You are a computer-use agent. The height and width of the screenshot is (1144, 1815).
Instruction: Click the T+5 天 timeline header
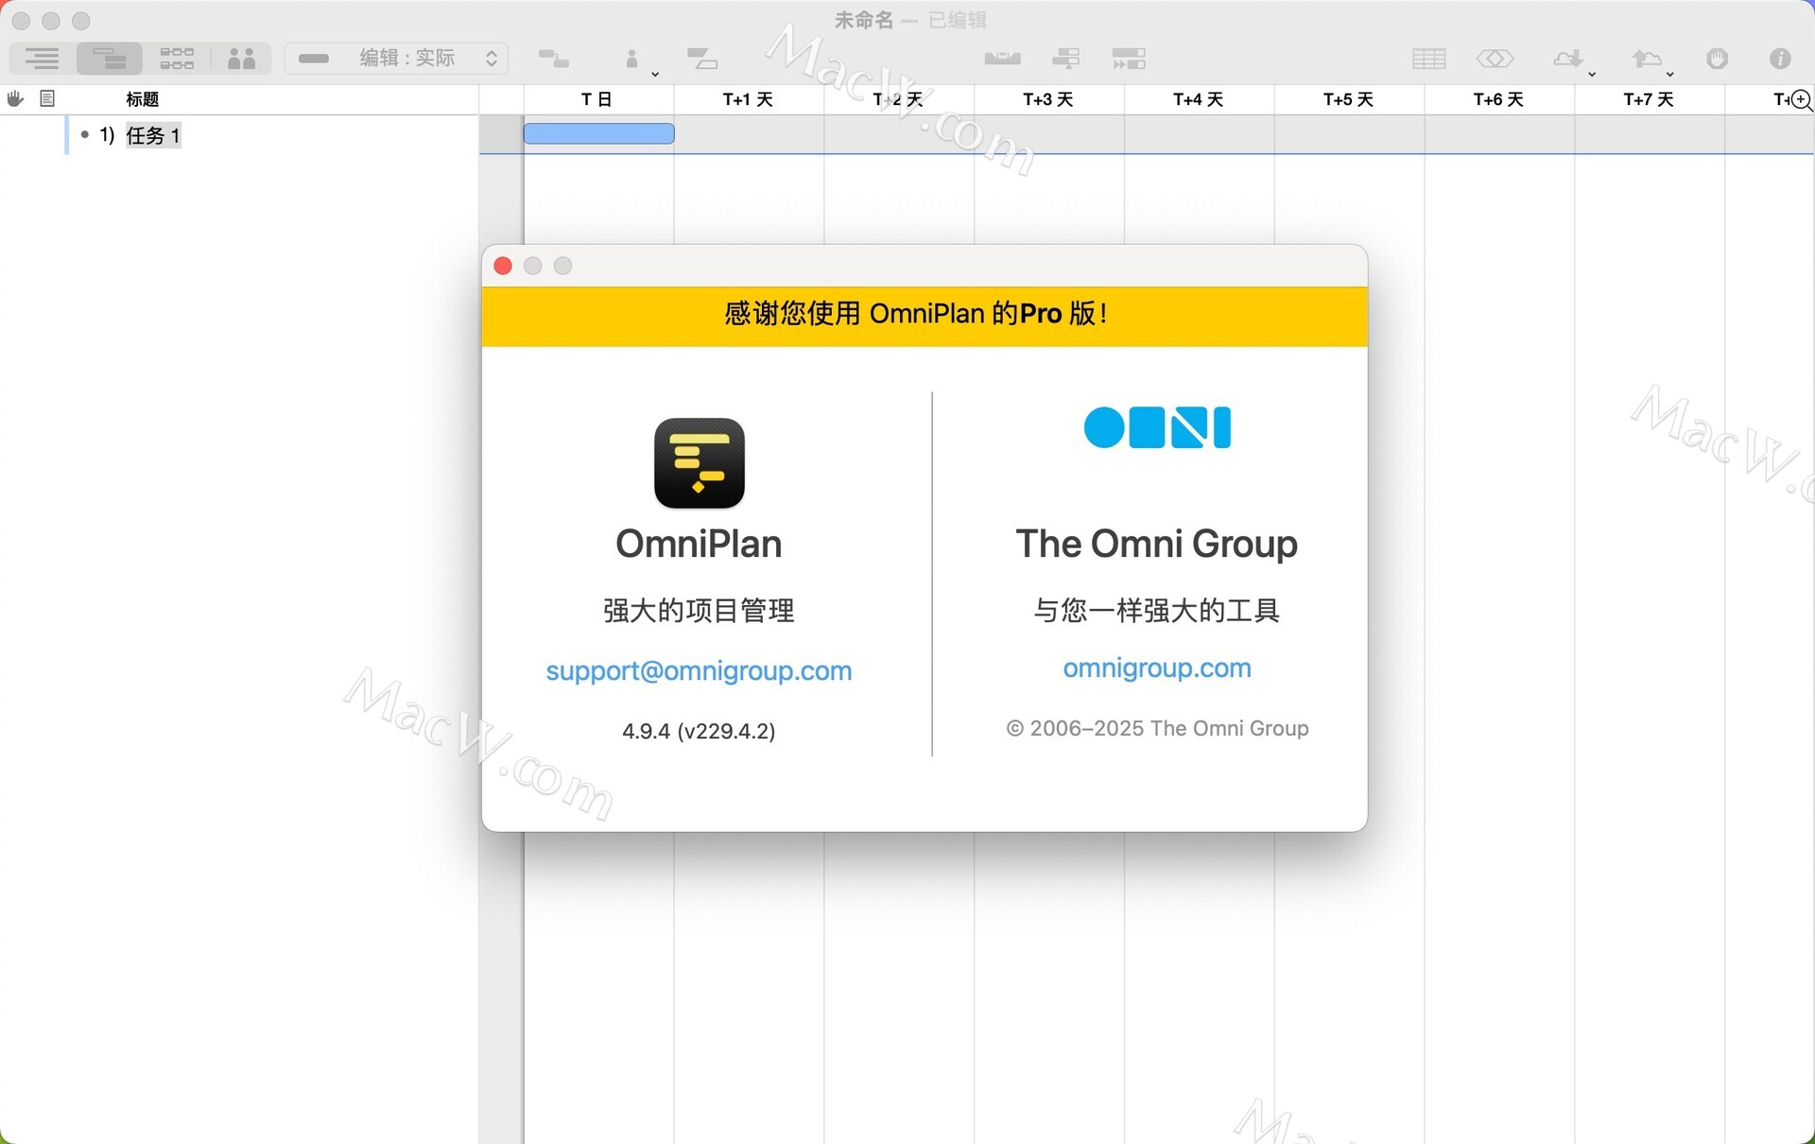point(1349,99)
